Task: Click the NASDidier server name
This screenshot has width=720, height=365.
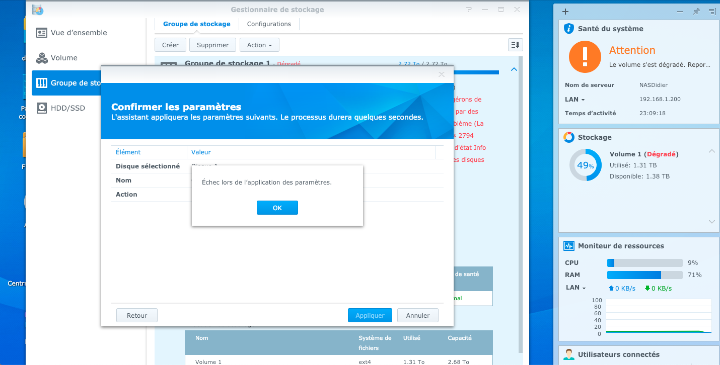Action: coord(654,85)
